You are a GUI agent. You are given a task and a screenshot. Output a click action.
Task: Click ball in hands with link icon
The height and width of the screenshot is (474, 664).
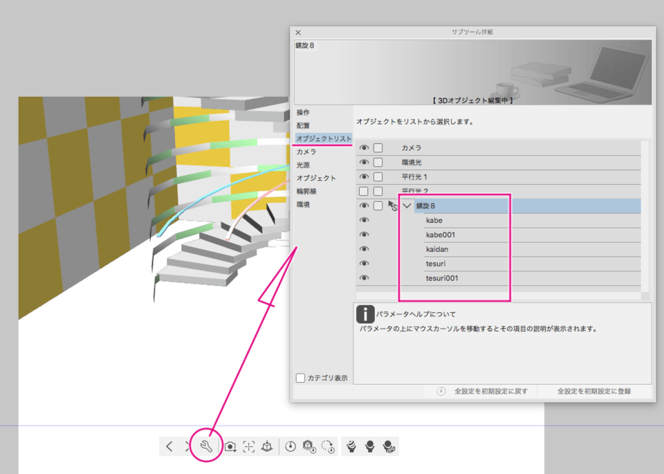pos(389,446)
